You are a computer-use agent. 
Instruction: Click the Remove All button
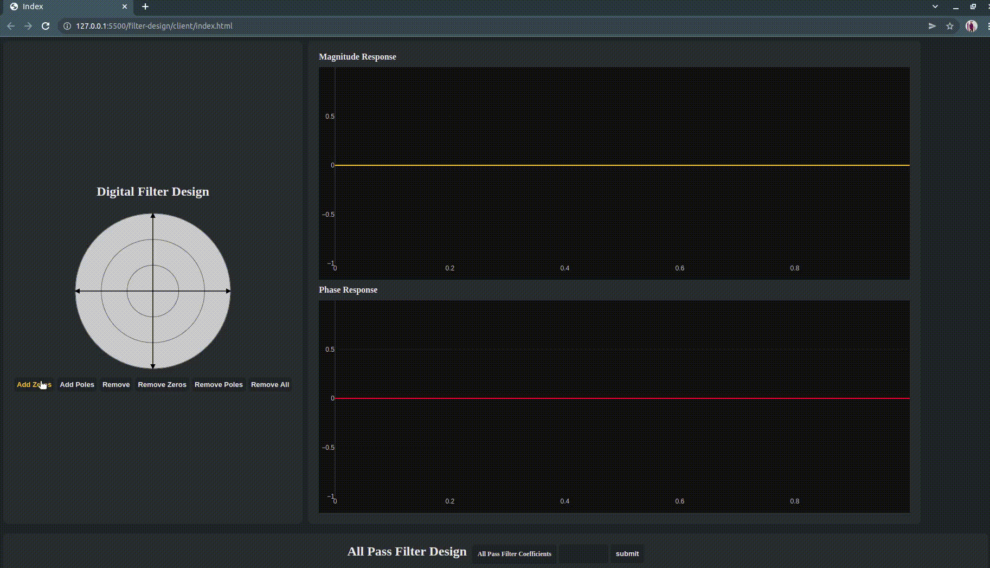coord(270,385)
